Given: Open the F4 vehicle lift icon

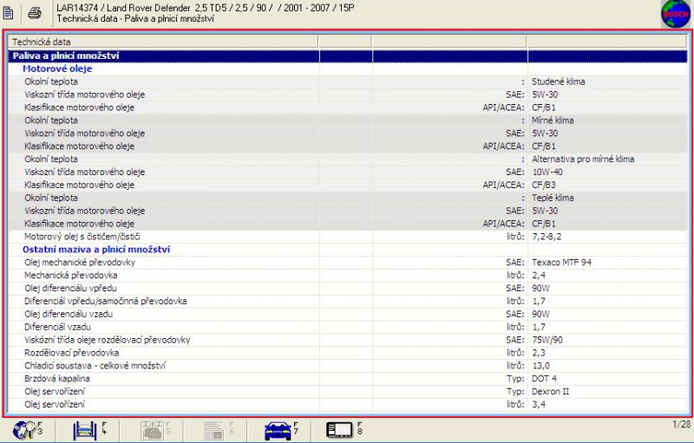Looking at the screenshot, I should (85, 428).
